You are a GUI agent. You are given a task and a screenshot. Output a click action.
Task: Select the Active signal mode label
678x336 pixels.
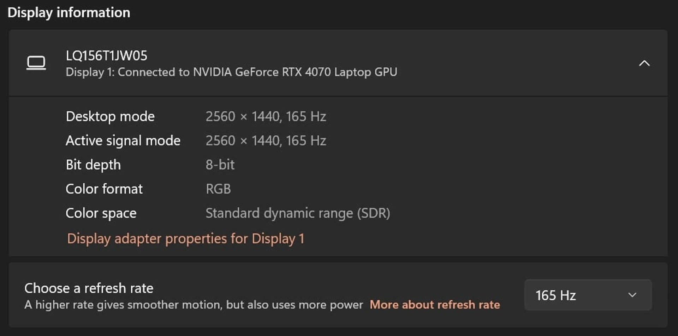pos(123,141)
